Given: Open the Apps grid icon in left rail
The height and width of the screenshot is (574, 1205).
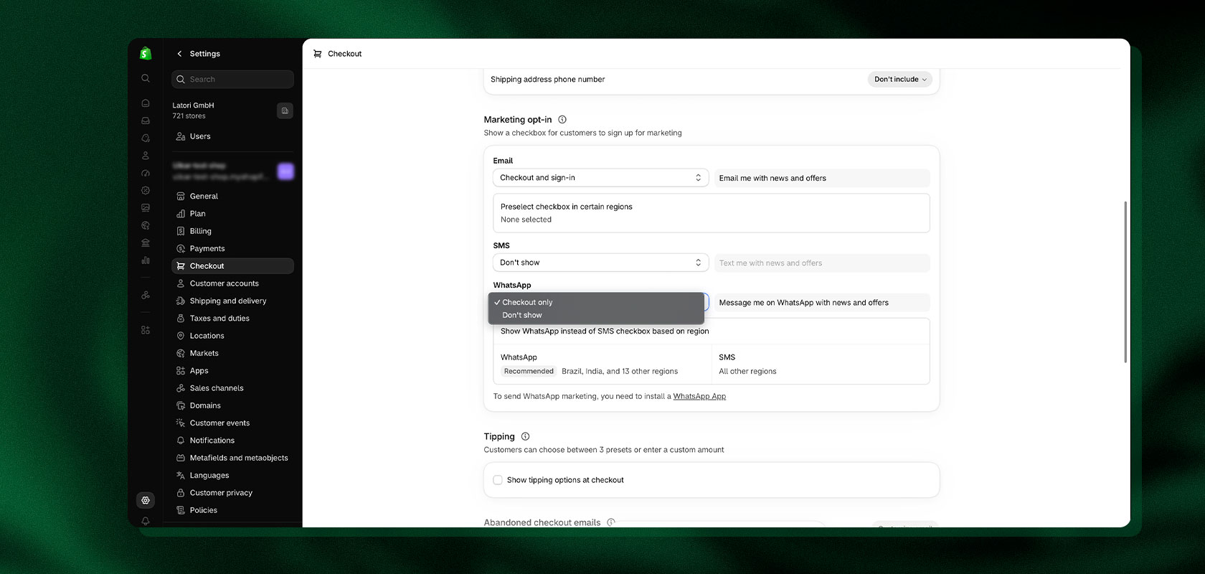Looking at the screenshot, I should click(x=146, y=330).
